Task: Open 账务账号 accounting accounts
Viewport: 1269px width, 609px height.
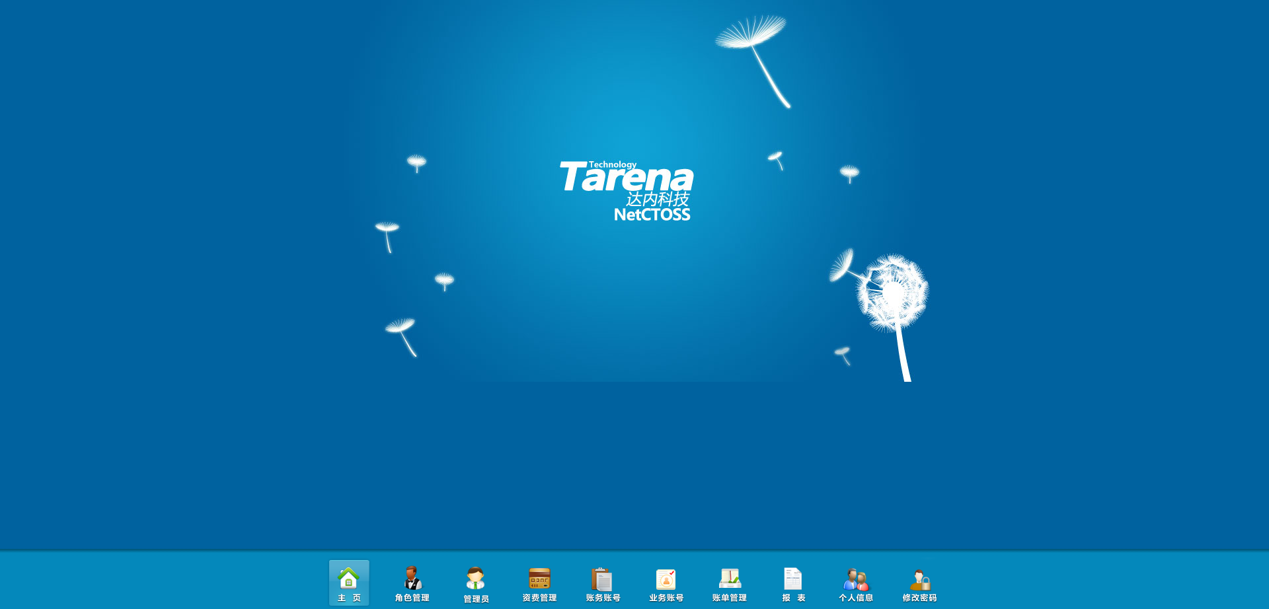Action: [x=603, y=583]
